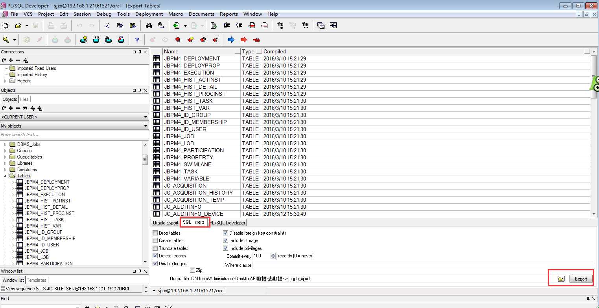Sort by the Name column header
Viewport: 599px width, 308px height.
coord(201,51)
